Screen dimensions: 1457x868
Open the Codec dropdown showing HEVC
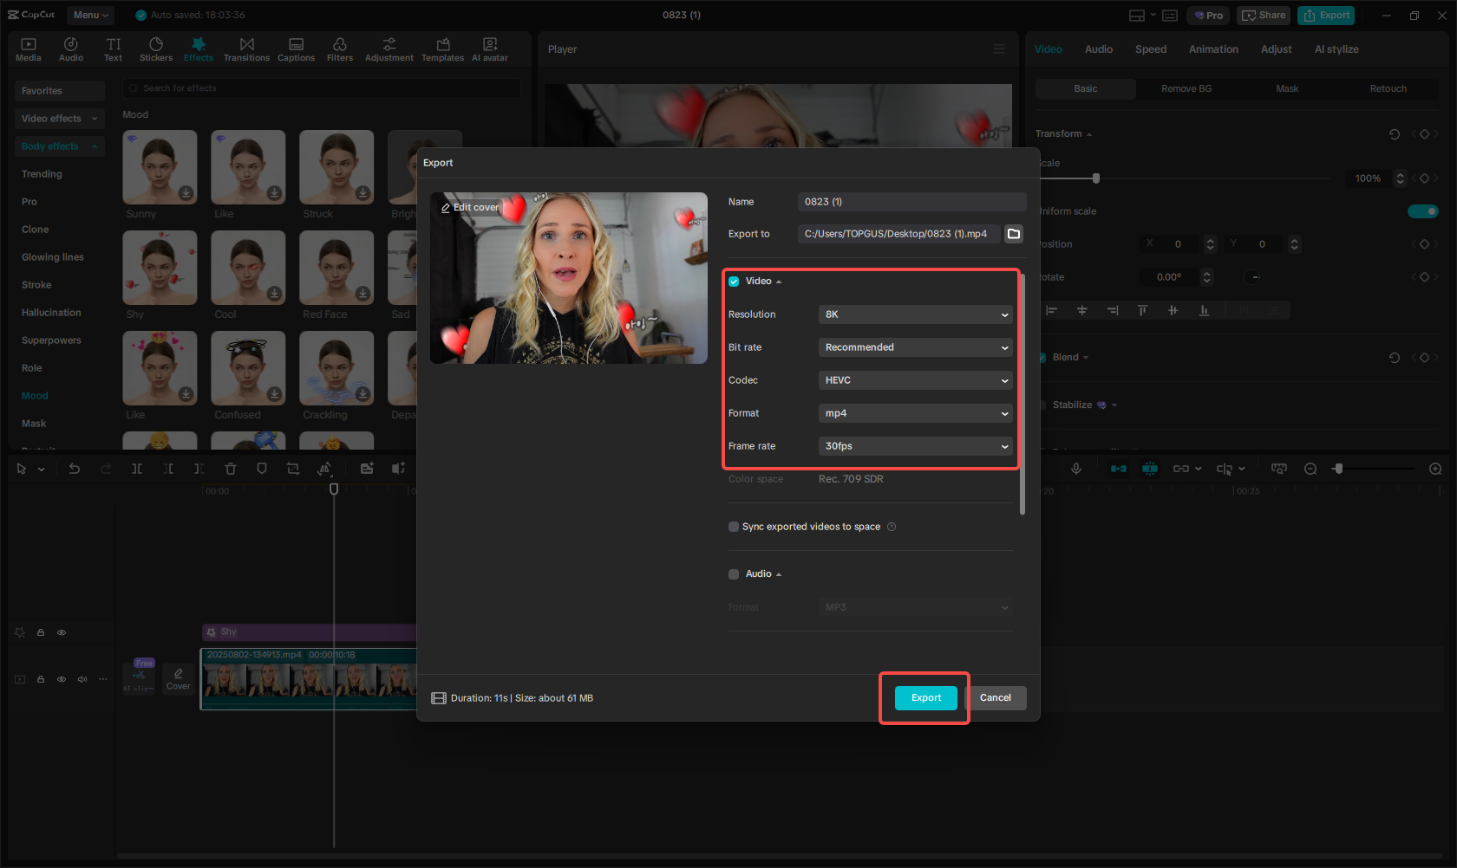pos(915,379)
